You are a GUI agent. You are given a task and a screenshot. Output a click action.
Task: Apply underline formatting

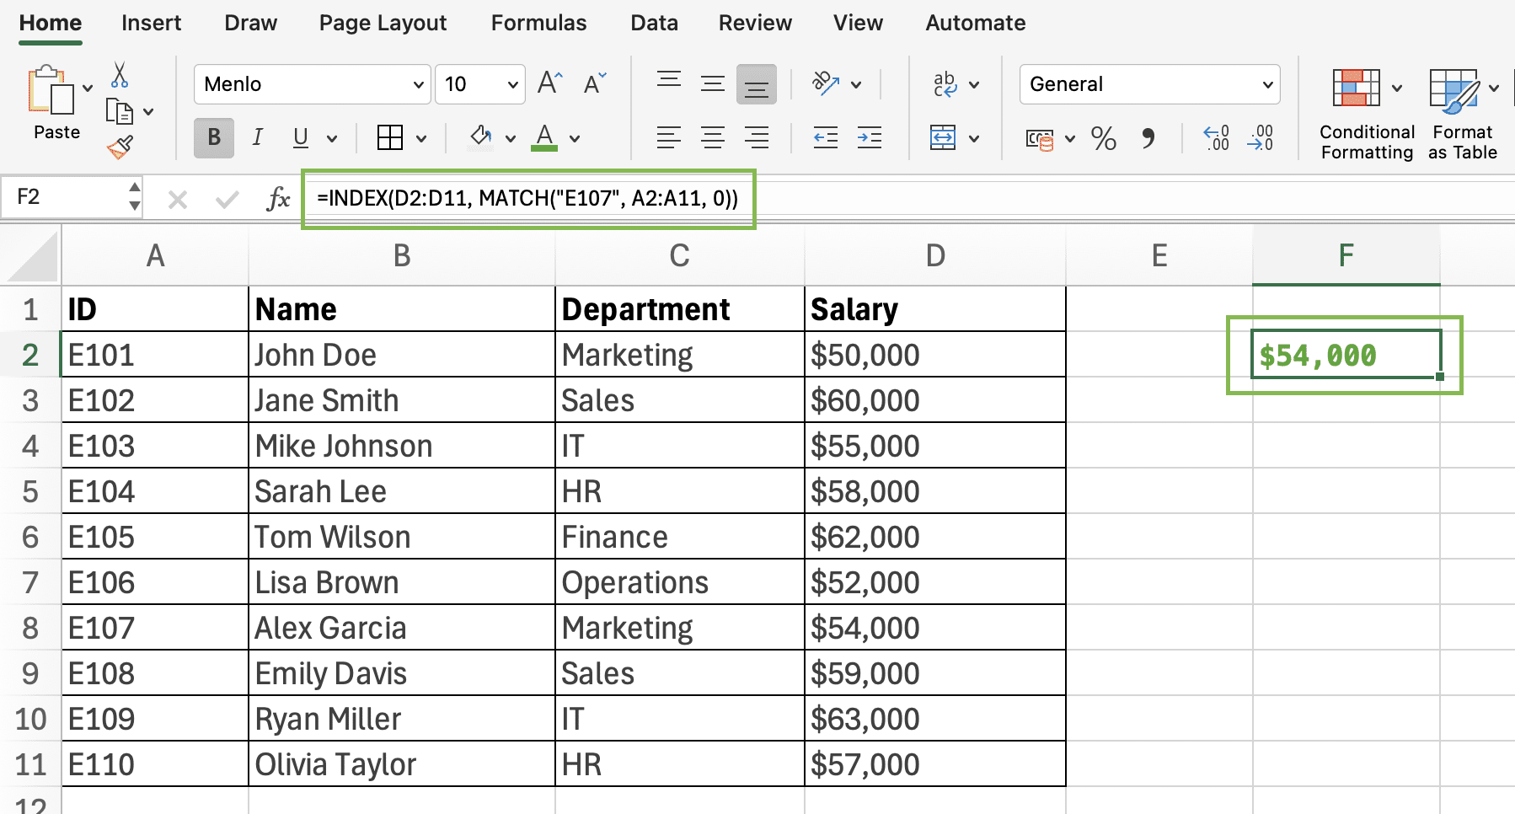click(301, 137)
